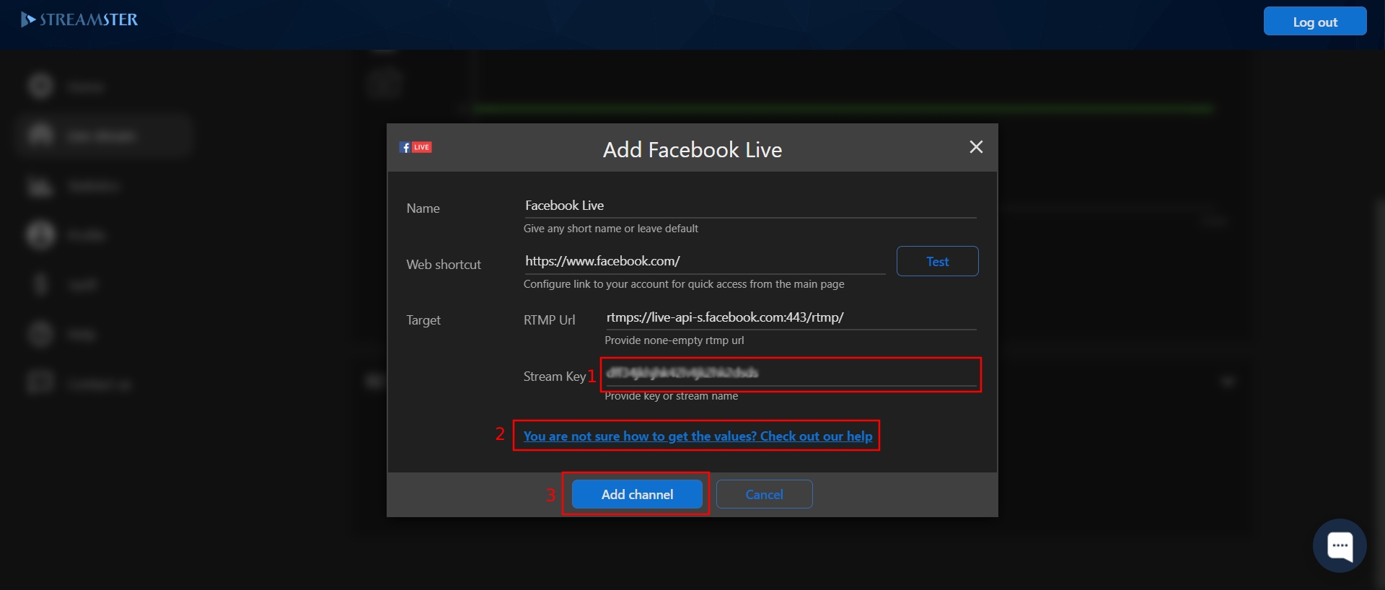This screenshot has width=1385, height=590.
Task: Close the Add Facebook Live dialog
Action: click(976, 147)
